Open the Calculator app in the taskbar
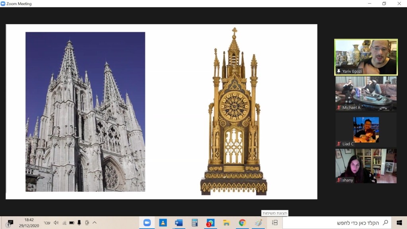Image resolution: width=407 pixels, height=229 pixels. [195, 223]
